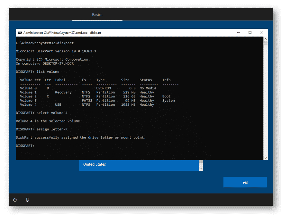Click the 'System' info entry
Viewport: 281px width, 215px height.
168,101
